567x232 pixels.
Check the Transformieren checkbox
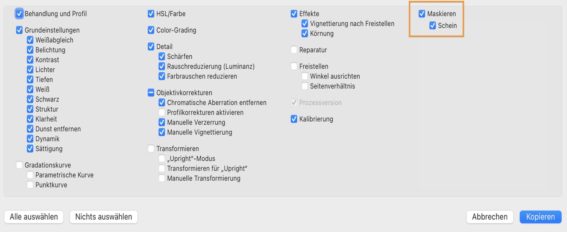(x=151, y=148)
